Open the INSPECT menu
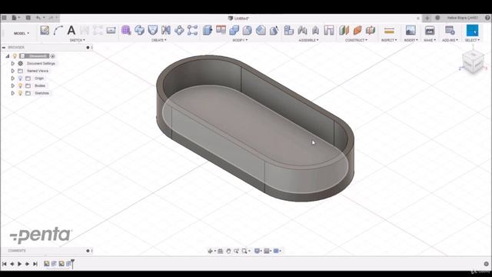This screenshot has height=277, width=492. [x=389, y=40]
